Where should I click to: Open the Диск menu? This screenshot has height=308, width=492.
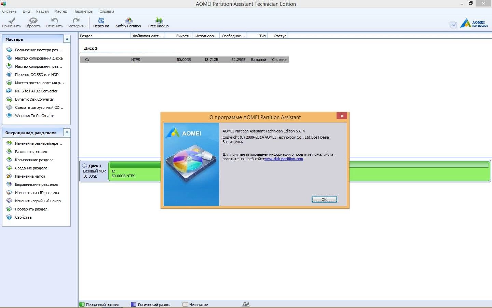click(27, 11)
